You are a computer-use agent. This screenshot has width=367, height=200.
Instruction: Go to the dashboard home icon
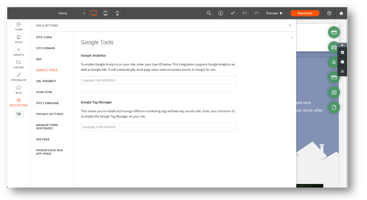point(341,13)
